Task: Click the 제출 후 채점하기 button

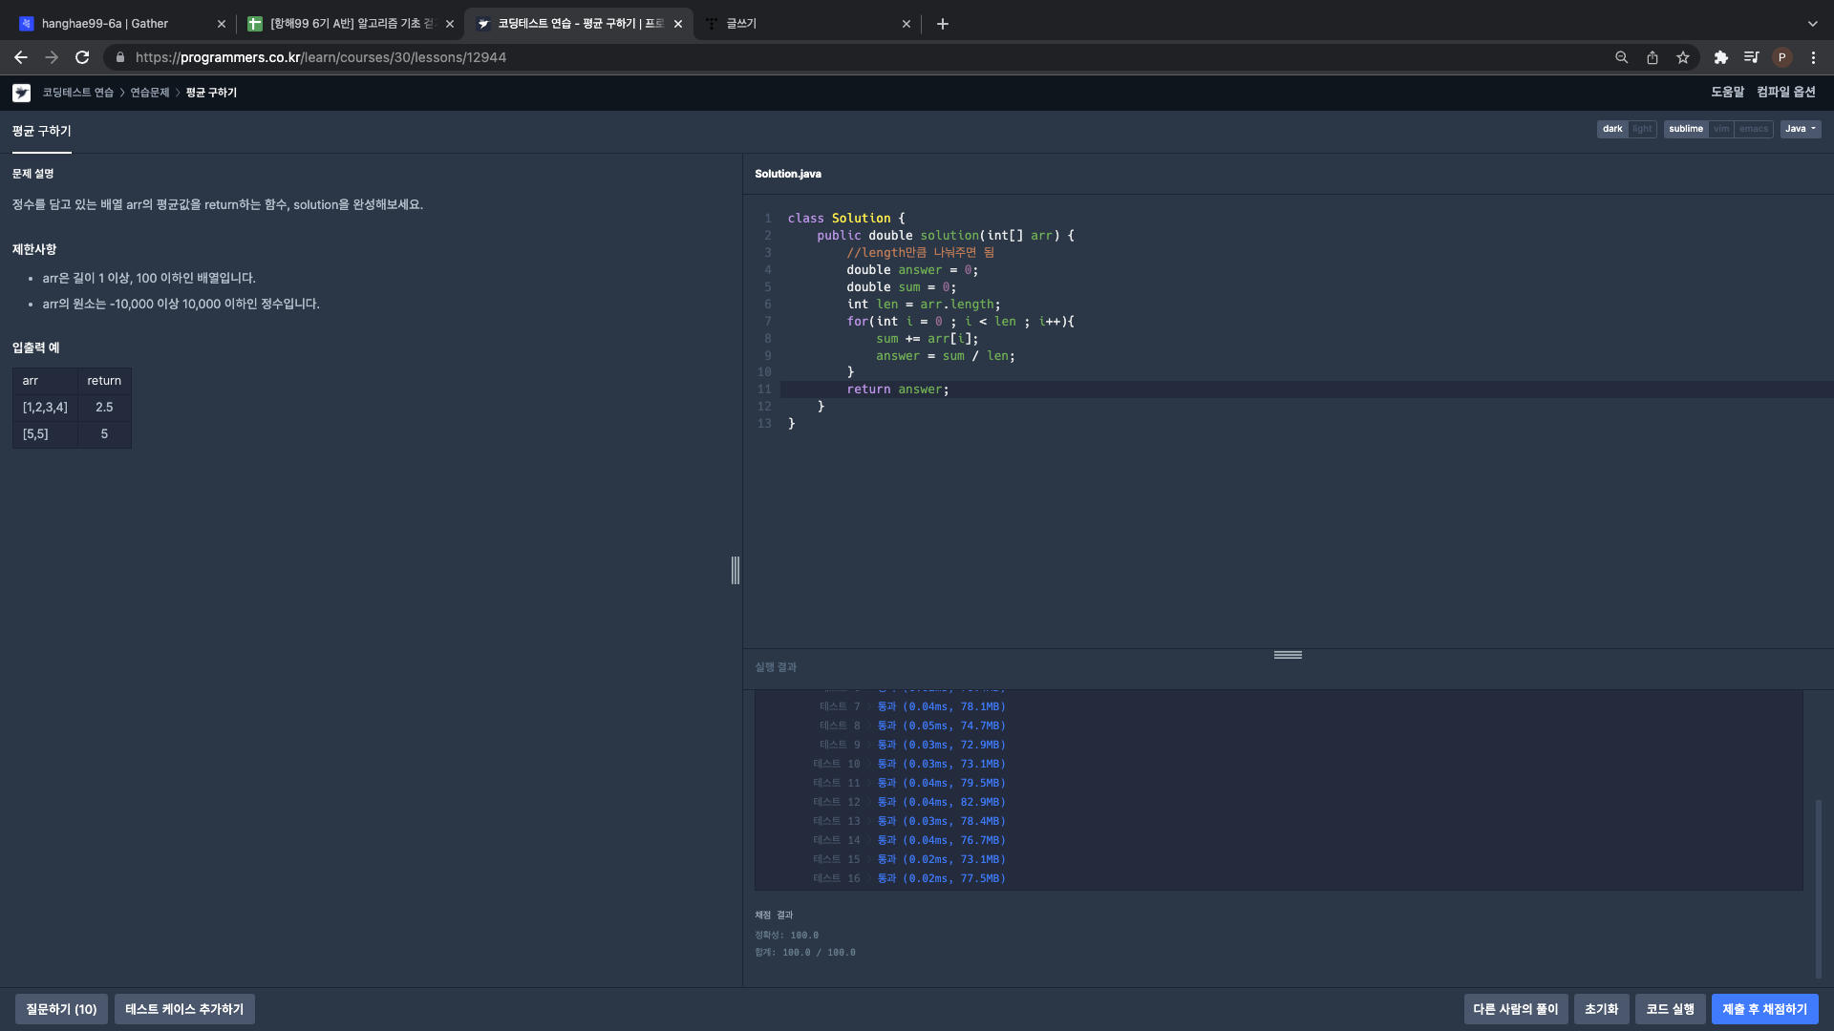Action: (x=1764, y=1009)
